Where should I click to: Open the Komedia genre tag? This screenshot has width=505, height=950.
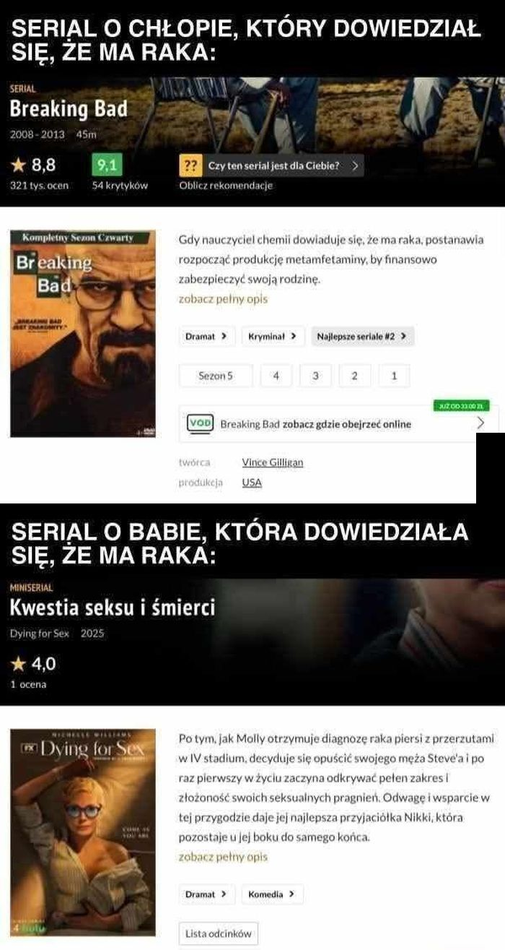pyautogui.click(x=272, y=894)
